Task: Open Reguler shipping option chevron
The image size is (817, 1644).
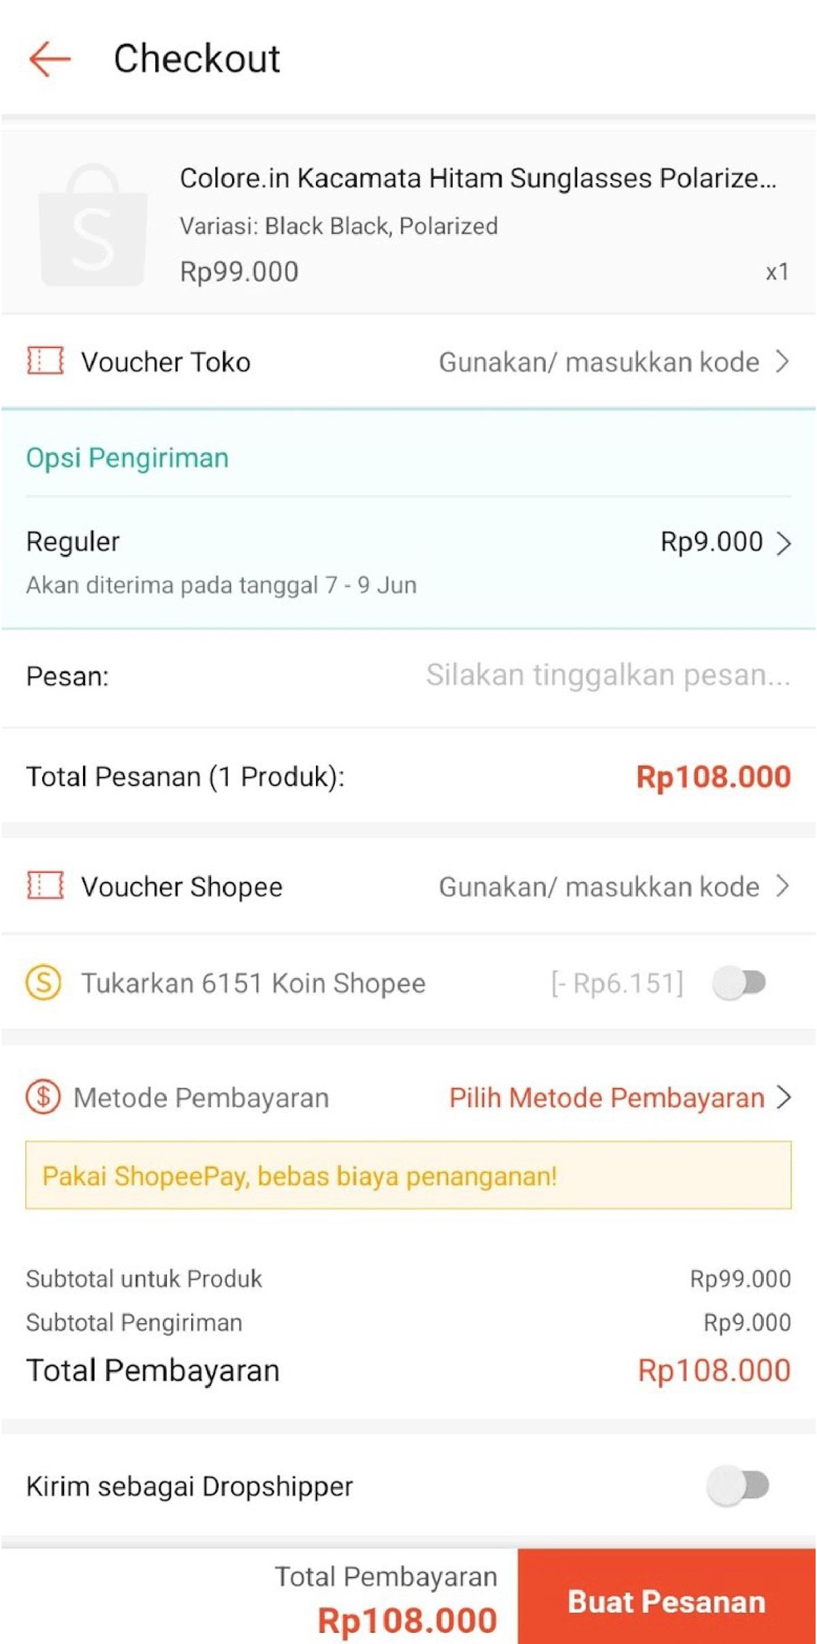Action: [x=784, y=543]
